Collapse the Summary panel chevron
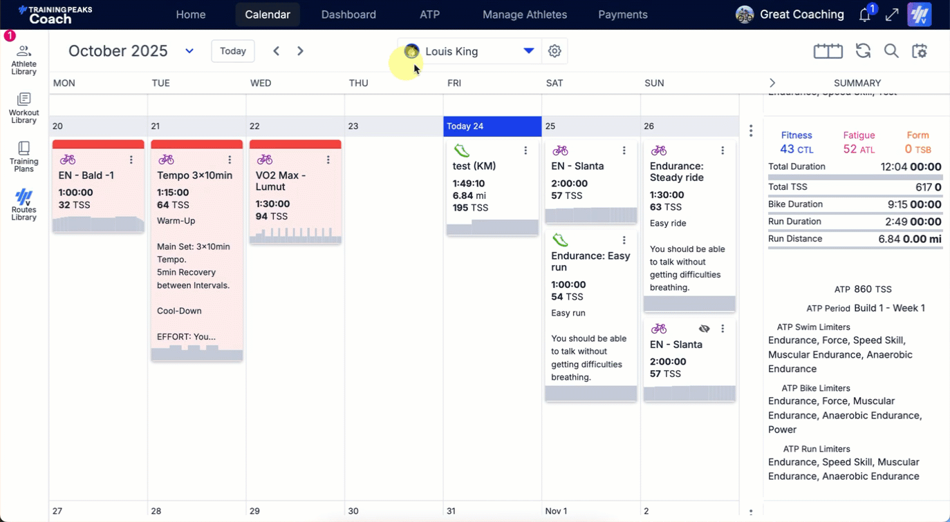The width and height of the screenshot is (950, 522). point(772,83)
